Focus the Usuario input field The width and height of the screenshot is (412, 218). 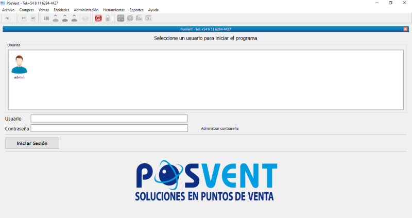tap(109, 119)
